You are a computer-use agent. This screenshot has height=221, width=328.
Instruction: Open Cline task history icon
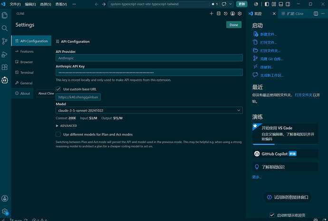pyautogui.click(x=225, y=14)
